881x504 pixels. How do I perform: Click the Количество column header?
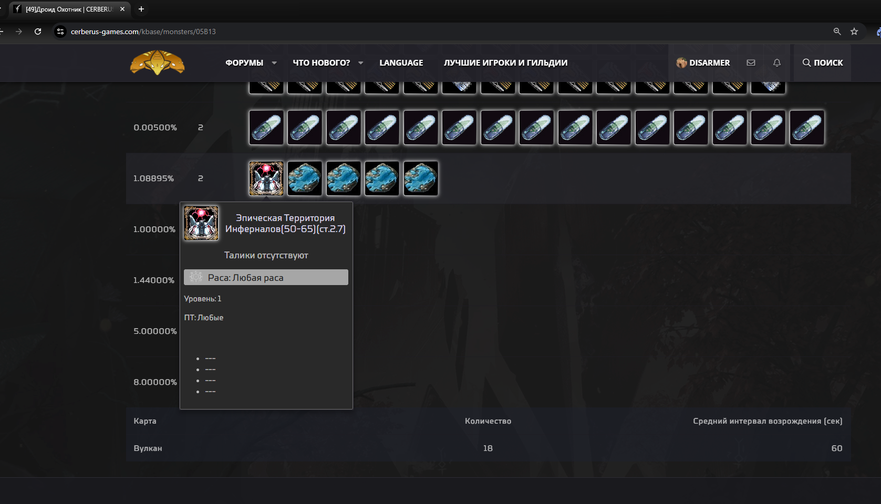[488, 421]
